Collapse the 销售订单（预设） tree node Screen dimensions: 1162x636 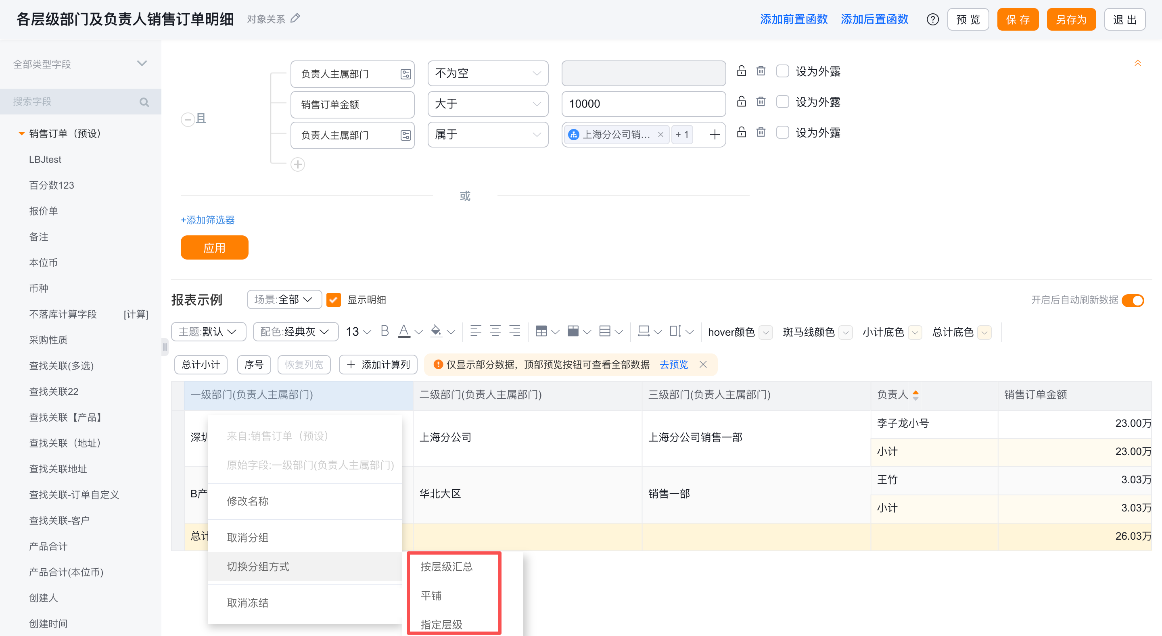[21, 134]
